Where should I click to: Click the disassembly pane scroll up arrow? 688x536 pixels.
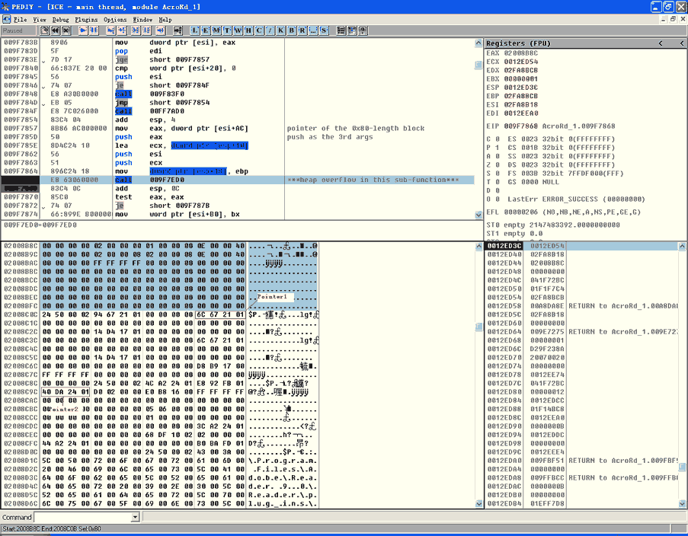(479, 43)
